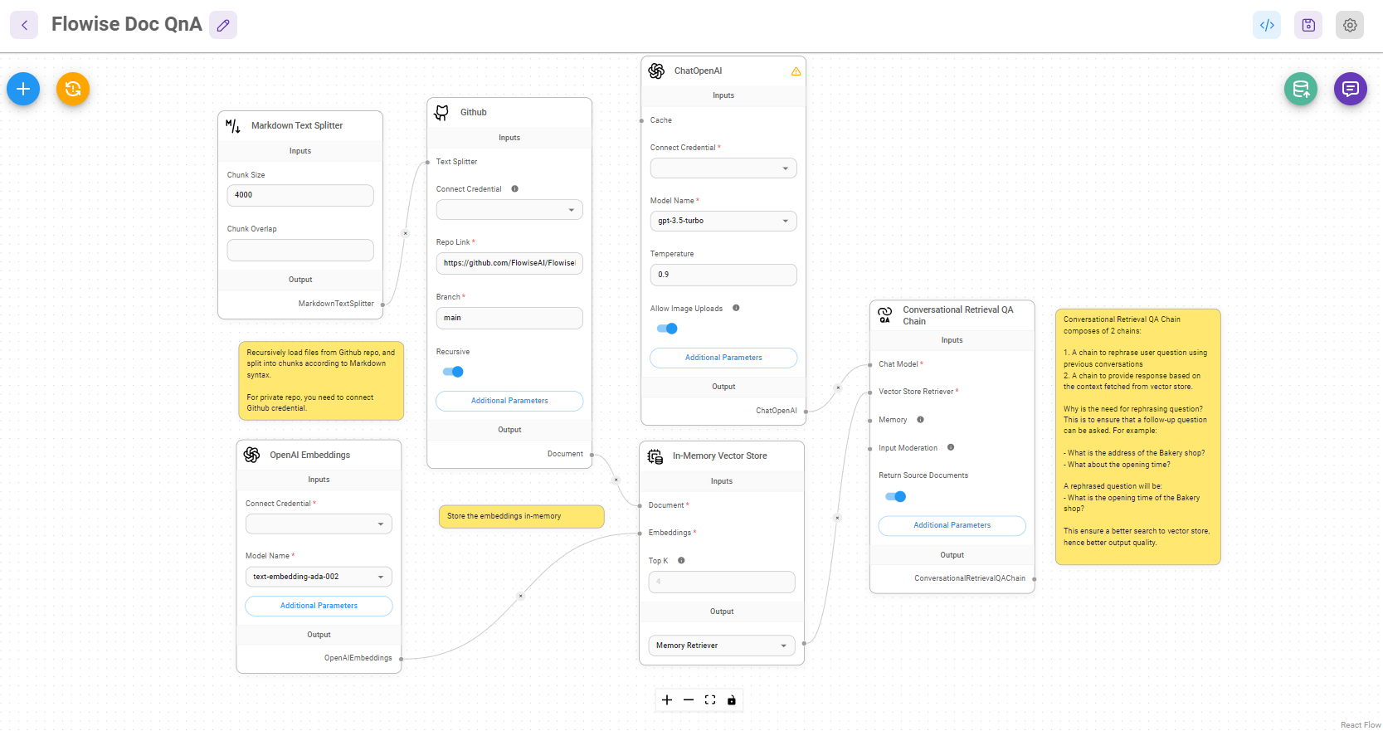Toggle Return Source Documents switch
Viewport: 1383px width, 731px height.
pyautogui.click(x=896, y=496)
